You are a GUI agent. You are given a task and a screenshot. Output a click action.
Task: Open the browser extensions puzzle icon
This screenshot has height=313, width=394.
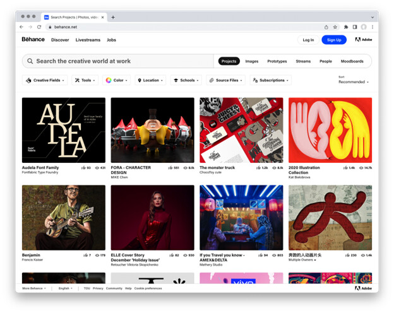(x=345, y=27)
